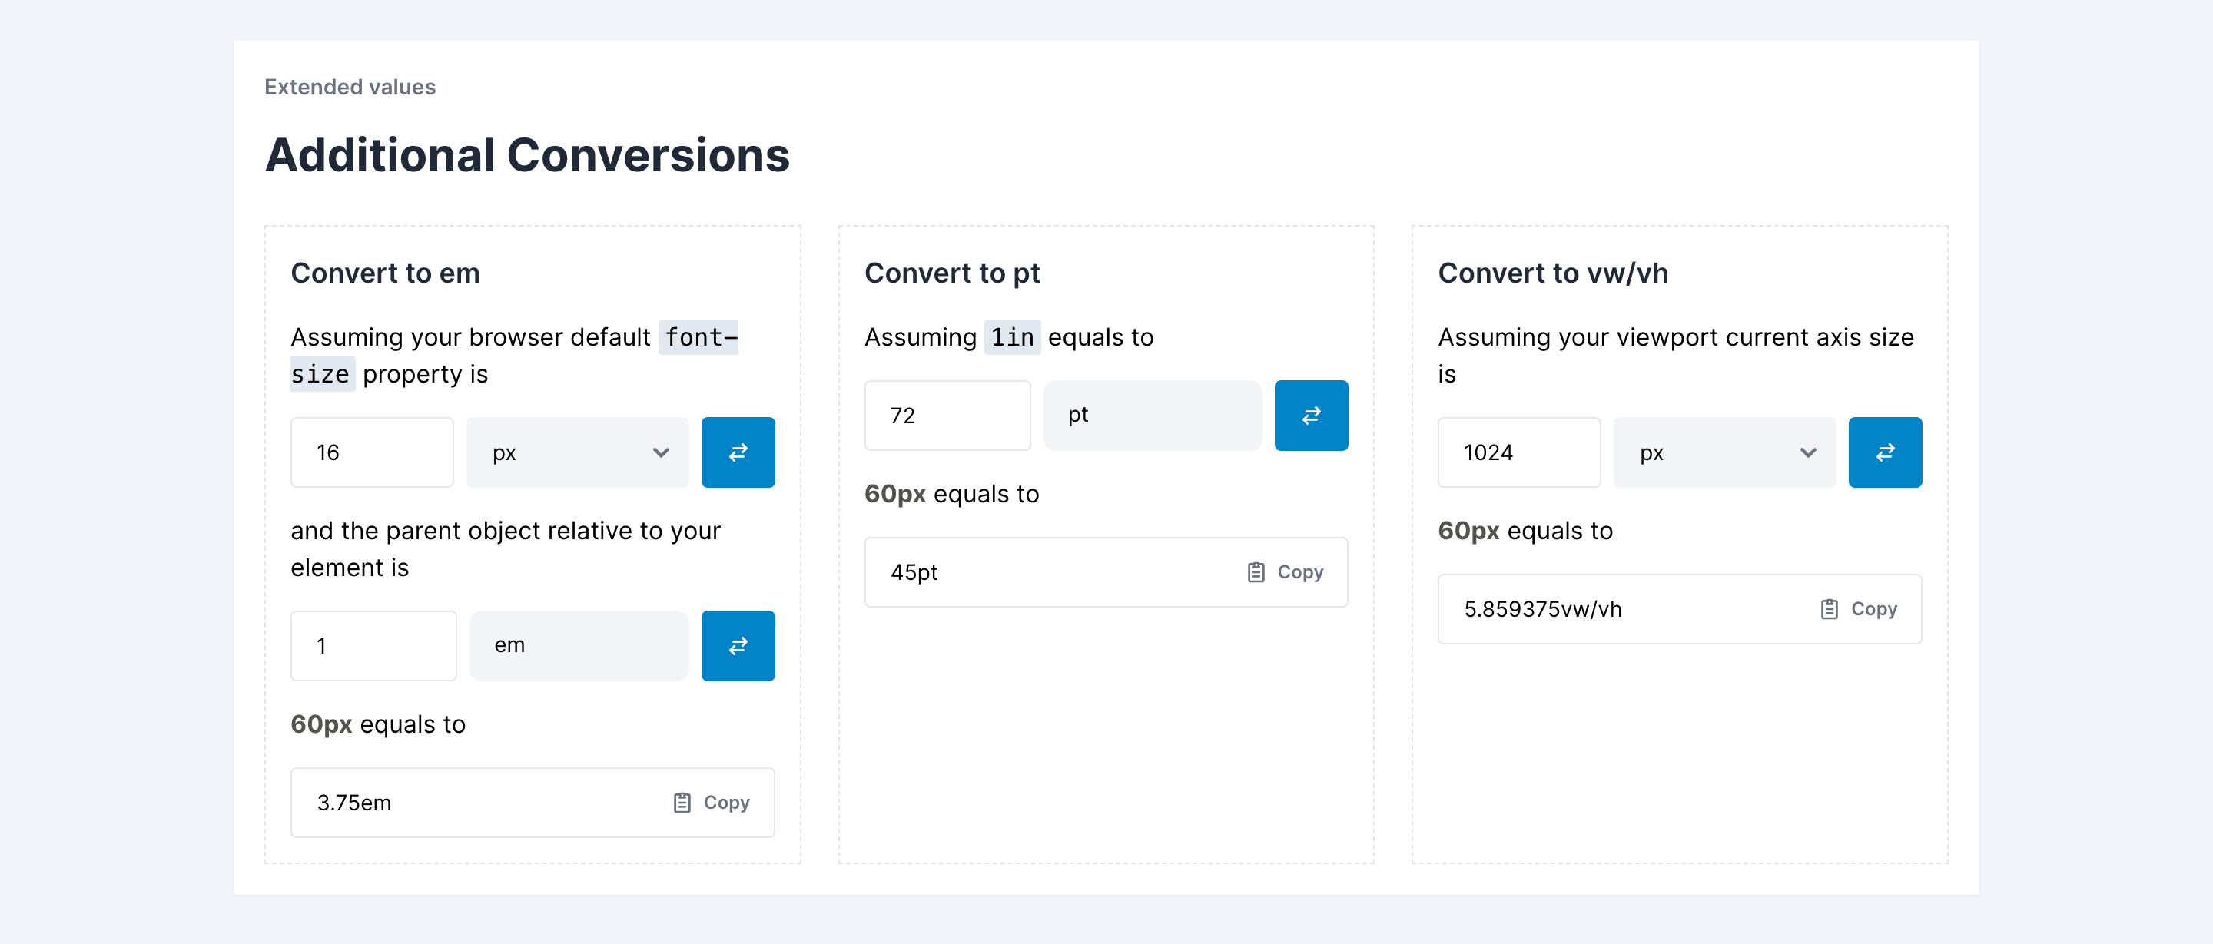
Task: Open font-size px unit dropdown
Action: (x=577, y=452)
